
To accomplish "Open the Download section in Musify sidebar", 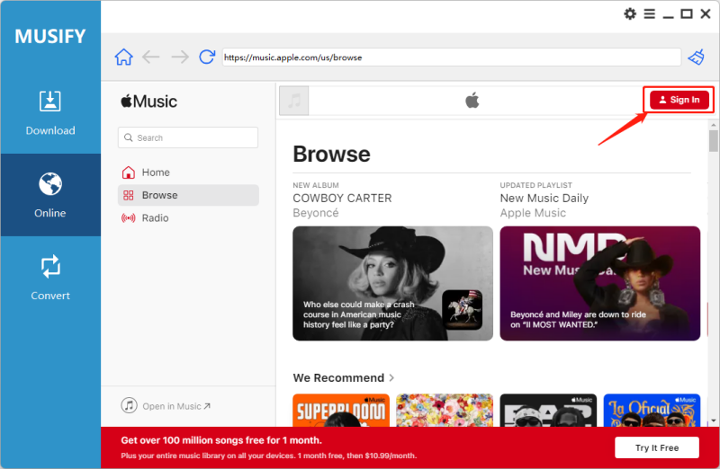I will point(50,112).
